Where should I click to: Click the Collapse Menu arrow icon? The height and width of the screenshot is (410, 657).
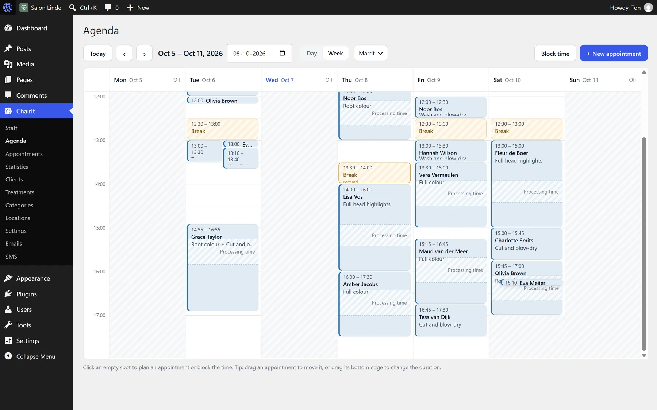click(8, 356)
